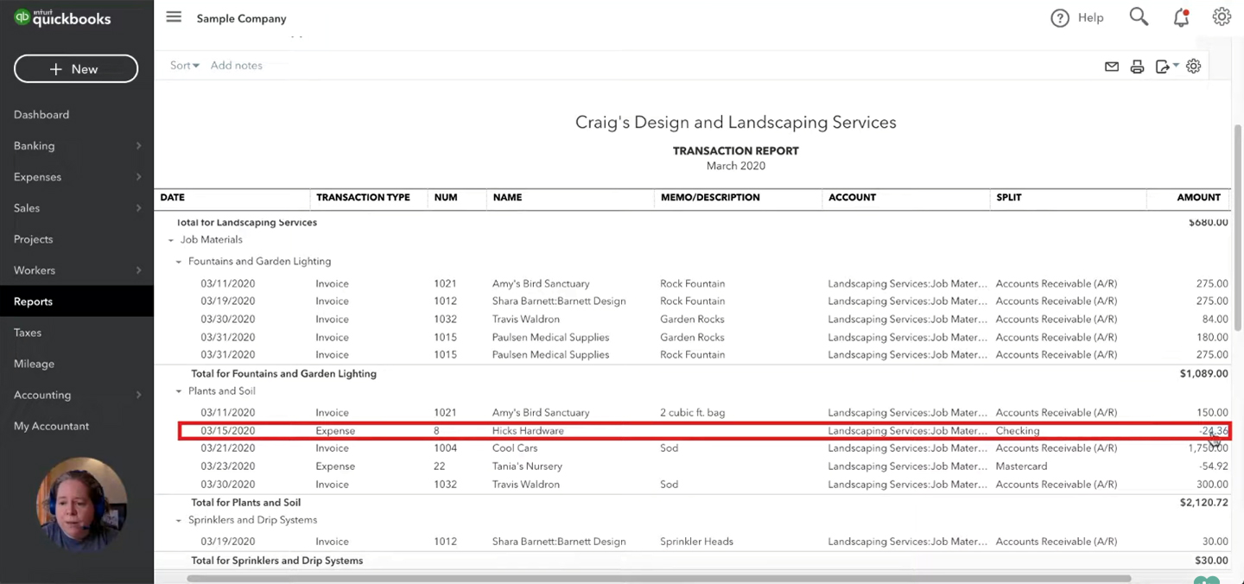Click the $30.00 Sprinklers total amount
This screenshot has width=1244, height=584.
1211,562
